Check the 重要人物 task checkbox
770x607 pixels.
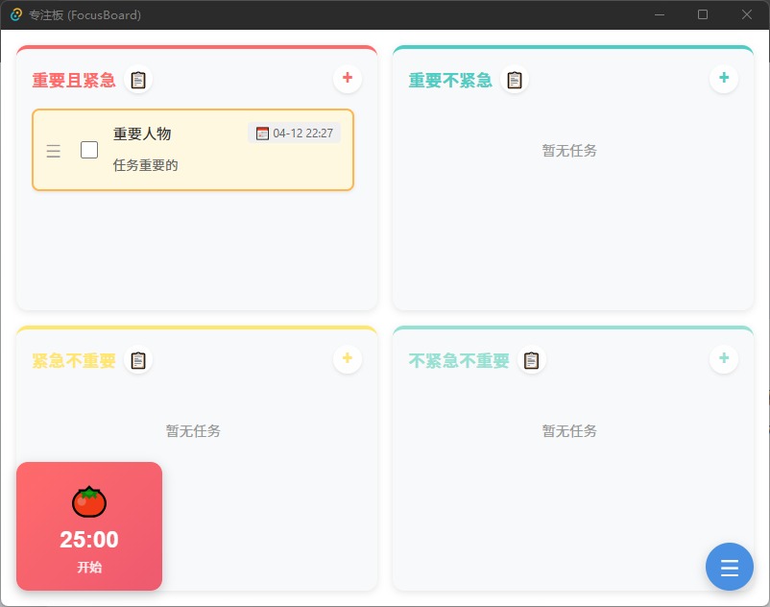[x=89, y=150]
